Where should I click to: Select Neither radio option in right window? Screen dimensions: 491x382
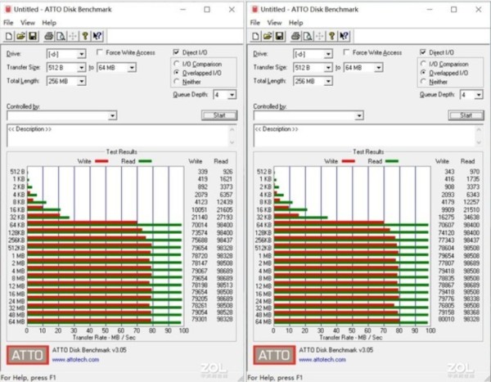pyautogui.click(x=423, y=82)
